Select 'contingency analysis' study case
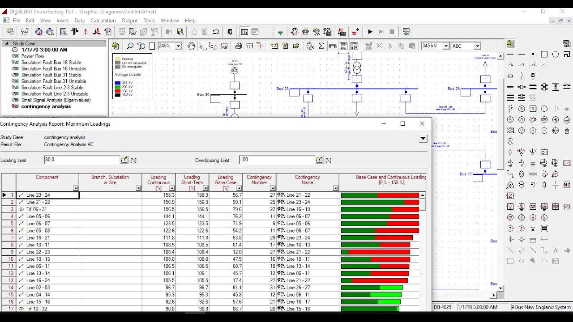This screenshot has width=573, height=322. (x=46, y=106)
